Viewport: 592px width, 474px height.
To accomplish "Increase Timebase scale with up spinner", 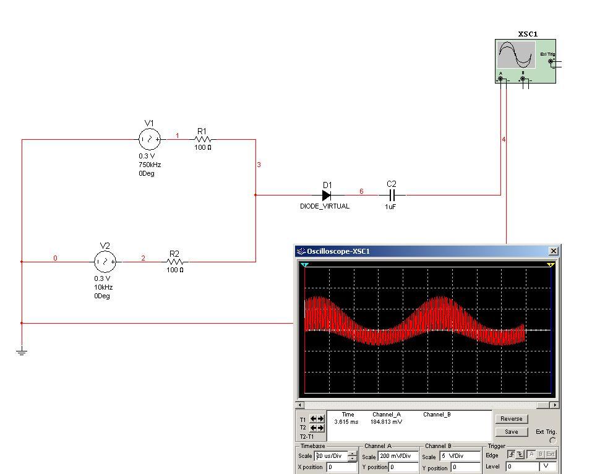I will (x=352, y=454).
